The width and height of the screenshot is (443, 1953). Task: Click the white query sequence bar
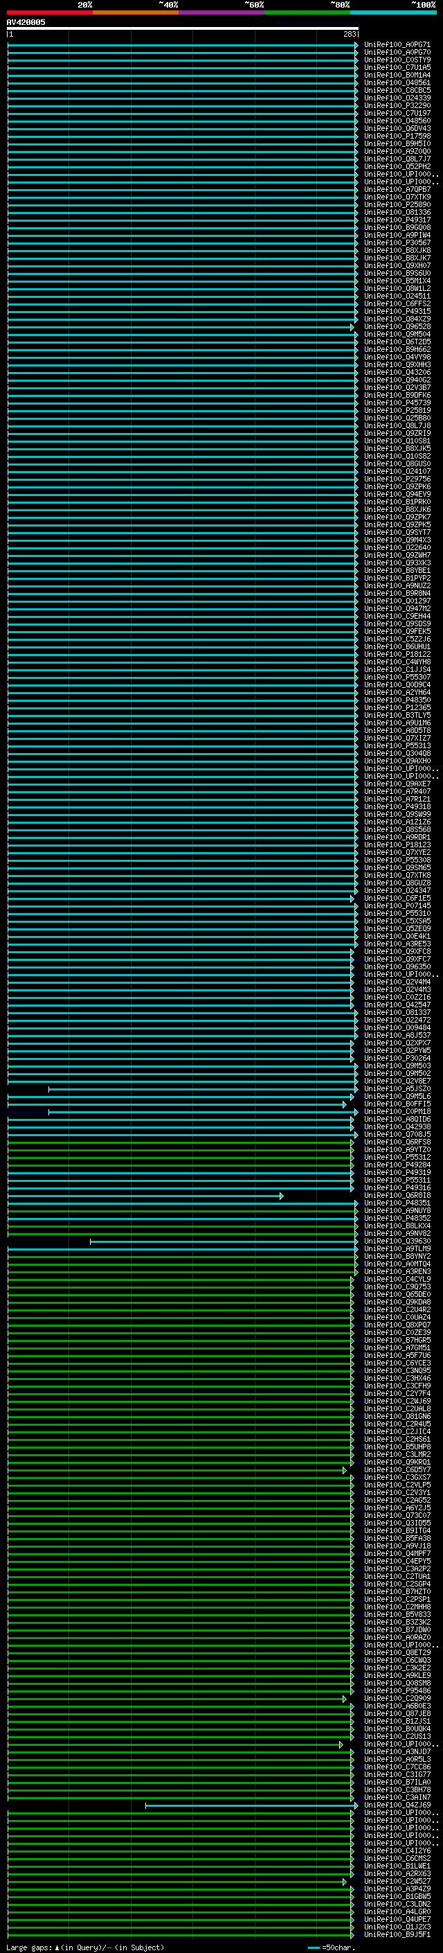(183, 29)
